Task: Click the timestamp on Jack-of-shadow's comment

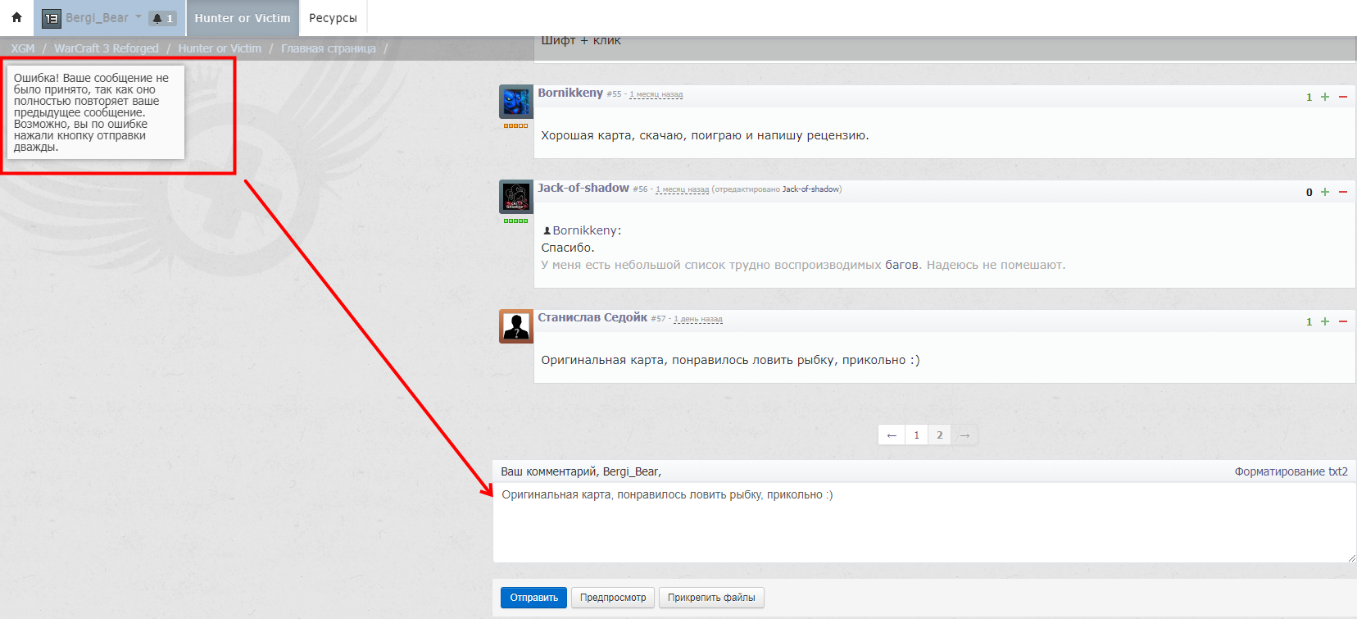Action: coord(682,189)
